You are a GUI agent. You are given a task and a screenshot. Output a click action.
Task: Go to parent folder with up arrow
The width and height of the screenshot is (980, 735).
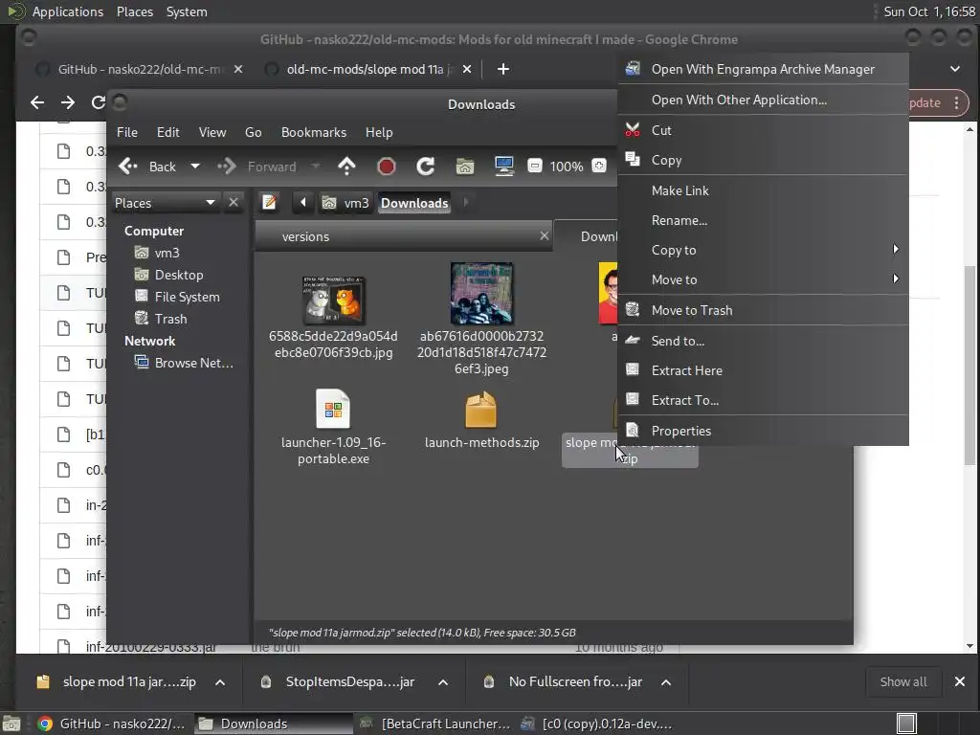click(346, 167)
